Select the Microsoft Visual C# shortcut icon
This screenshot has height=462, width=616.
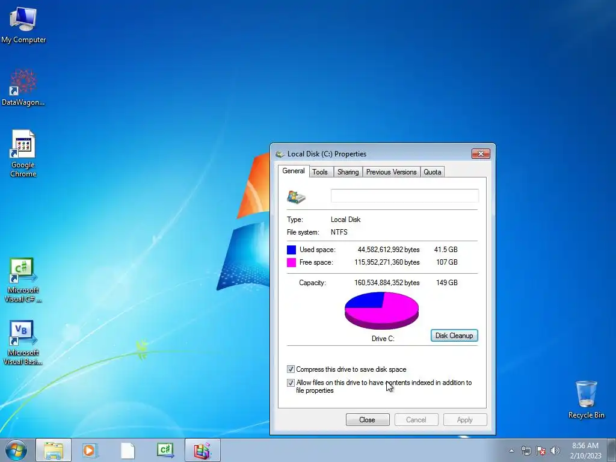(23, 280)
